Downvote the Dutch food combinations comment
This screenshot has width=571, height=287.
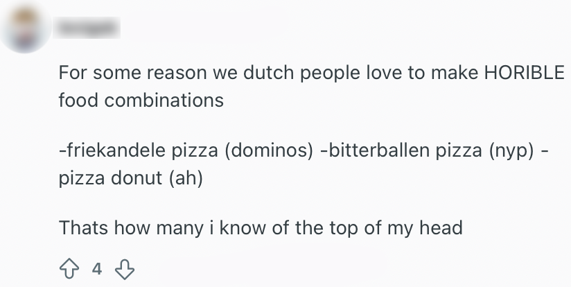pos(124,268)
